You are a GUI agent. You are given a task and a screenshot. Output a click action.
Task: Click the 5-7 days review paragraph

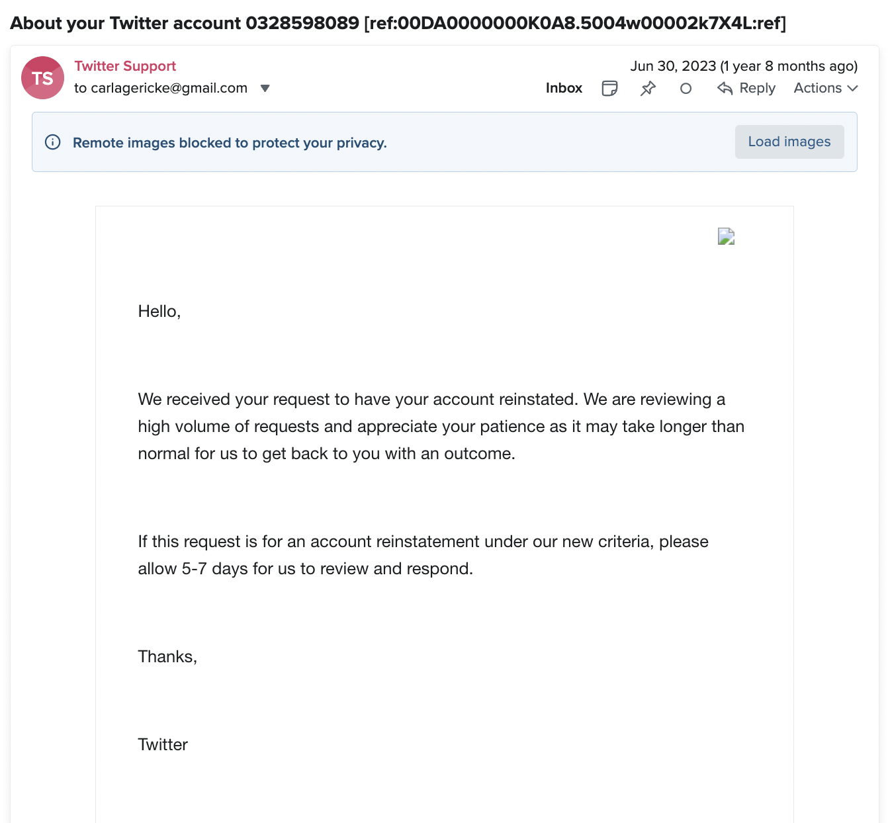423,555
